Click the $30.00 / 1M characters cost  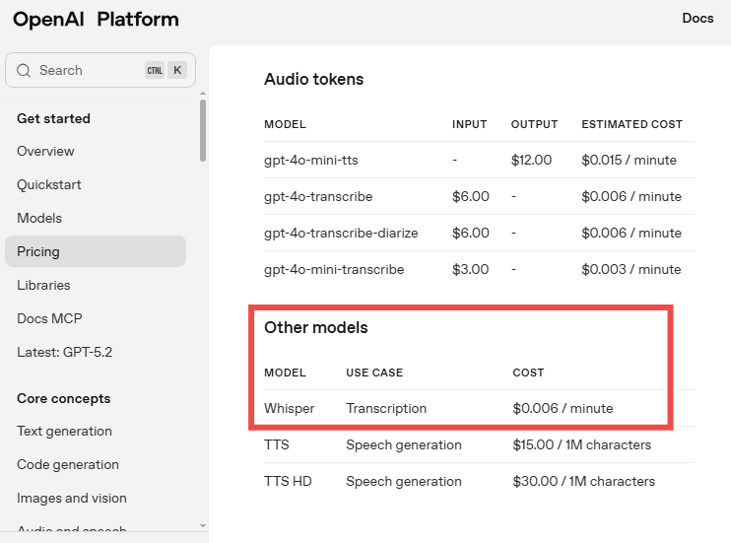point(583,481)
